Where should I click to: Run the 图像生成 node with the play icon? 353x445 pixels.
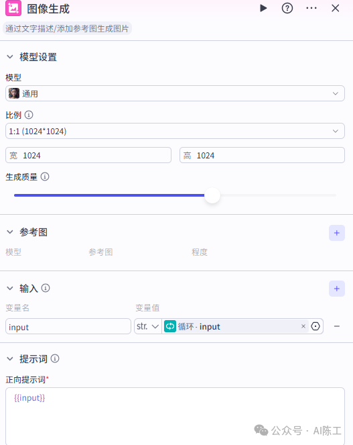[x=263, y=8]
